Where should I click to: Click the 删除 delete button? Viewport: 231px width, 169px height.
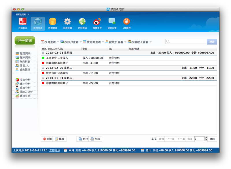47,139
